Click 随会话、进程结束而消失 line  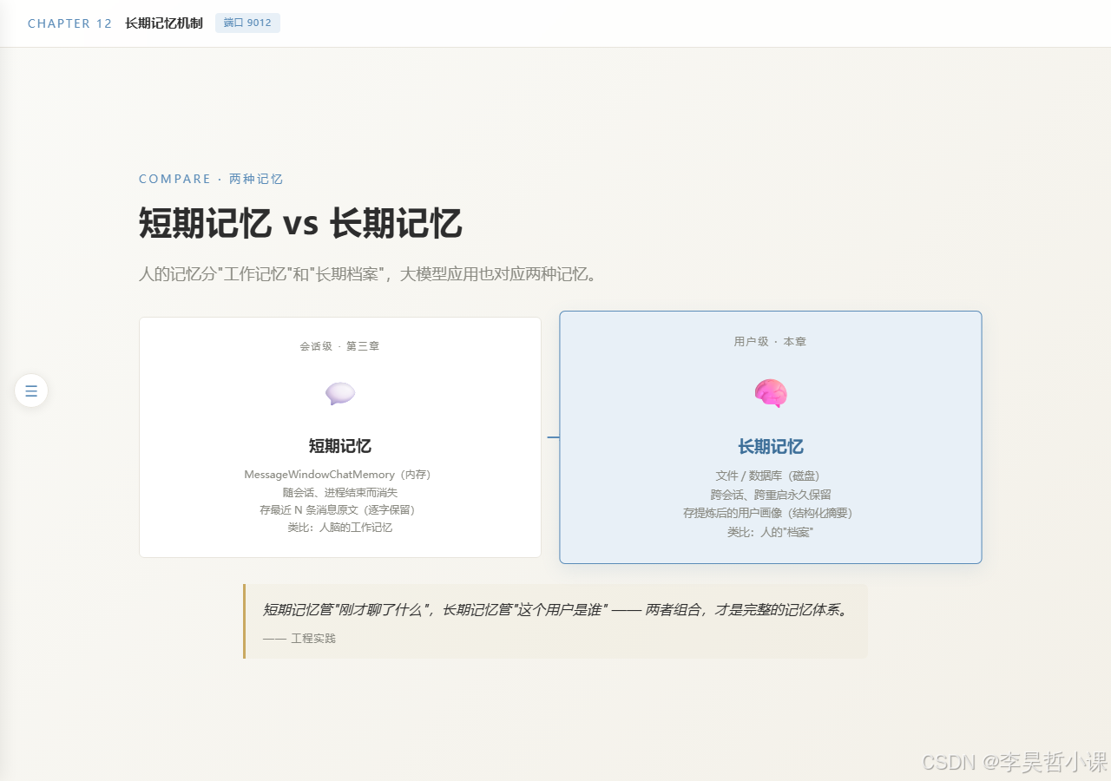pyautogui.click(x=340, y=492)
